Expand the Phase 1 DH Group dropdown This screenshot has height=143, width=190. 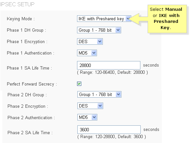(x=99, y=30)
